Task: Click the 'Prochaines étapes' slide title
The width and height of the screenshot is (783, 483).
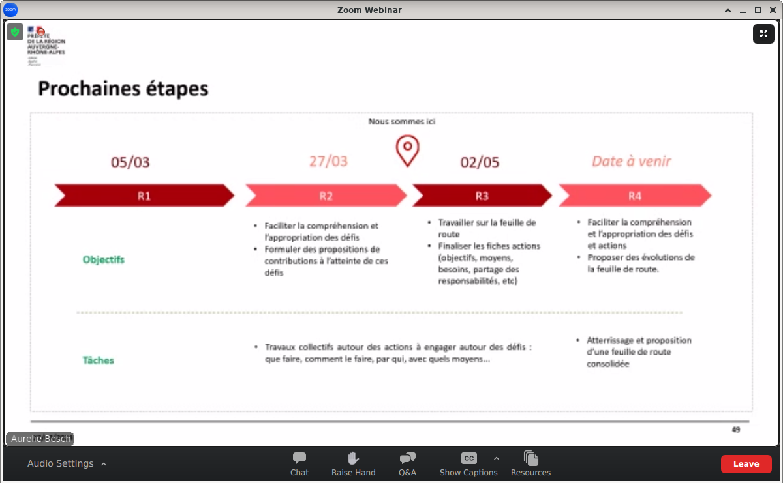Action: (123, 89)
